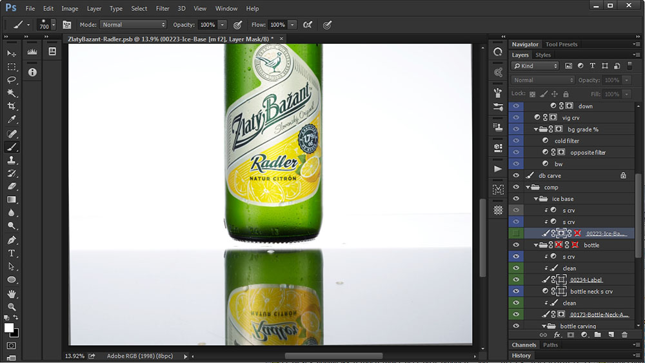Image resolution: width=645 pixels, height=363 pixels.
Task: Collapse the bottle group
Action: (x=536, y=245)
